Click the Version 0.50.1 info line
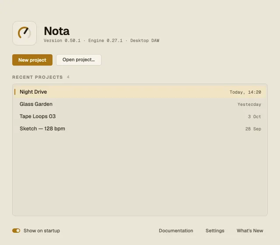This screenshot has width=280, height=245. pyautogui.click(x=101, y=41)
